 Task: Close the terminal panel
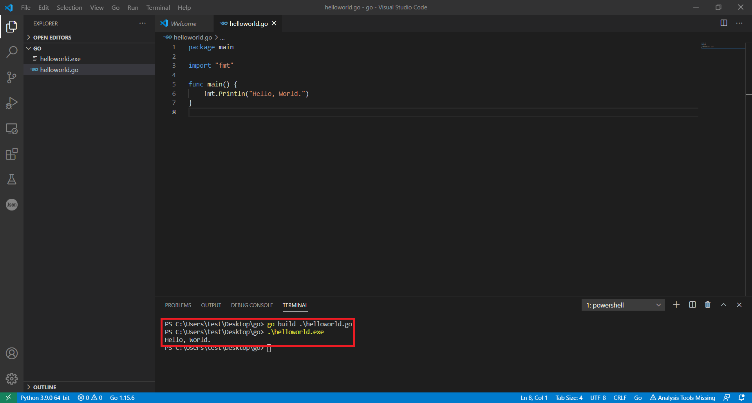click(x=739, y=305)
